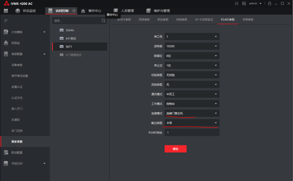Select device 5604A in list

click(70, 30)
